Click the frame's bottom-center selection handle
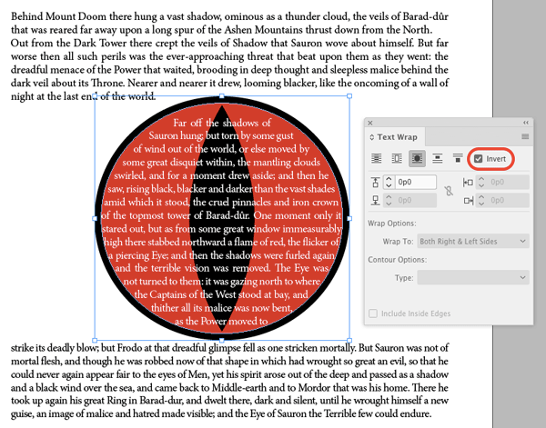Viewport: 546px width, 428px height. pyautogui.click(x=222, y=341)
